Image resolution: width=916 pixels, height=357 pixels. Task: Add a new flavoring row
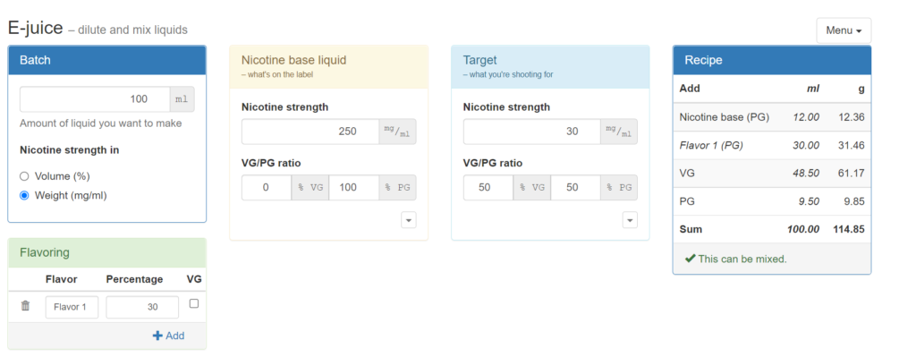pyautogui.click(x=168, y=336)
